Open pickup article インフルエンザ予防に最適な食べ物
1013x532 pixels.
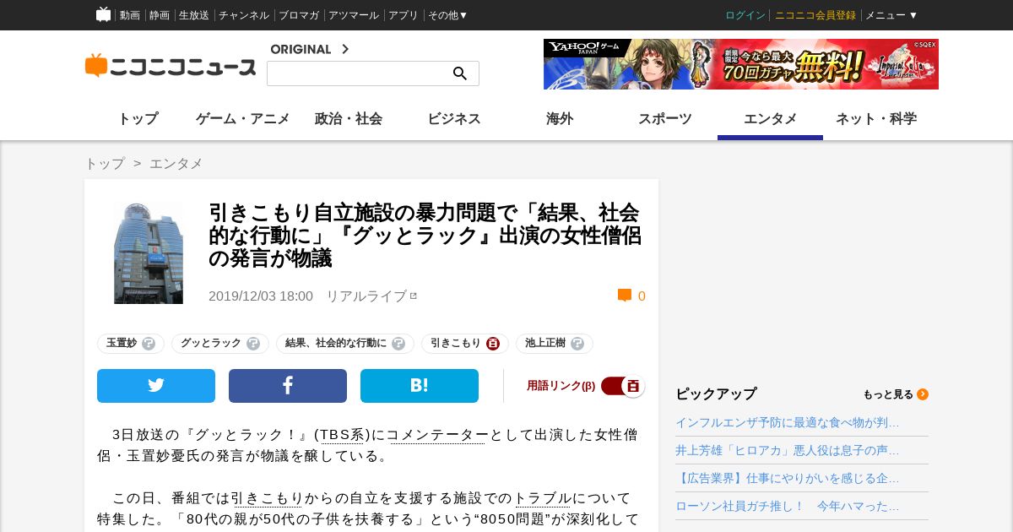[x=788, y=422]
